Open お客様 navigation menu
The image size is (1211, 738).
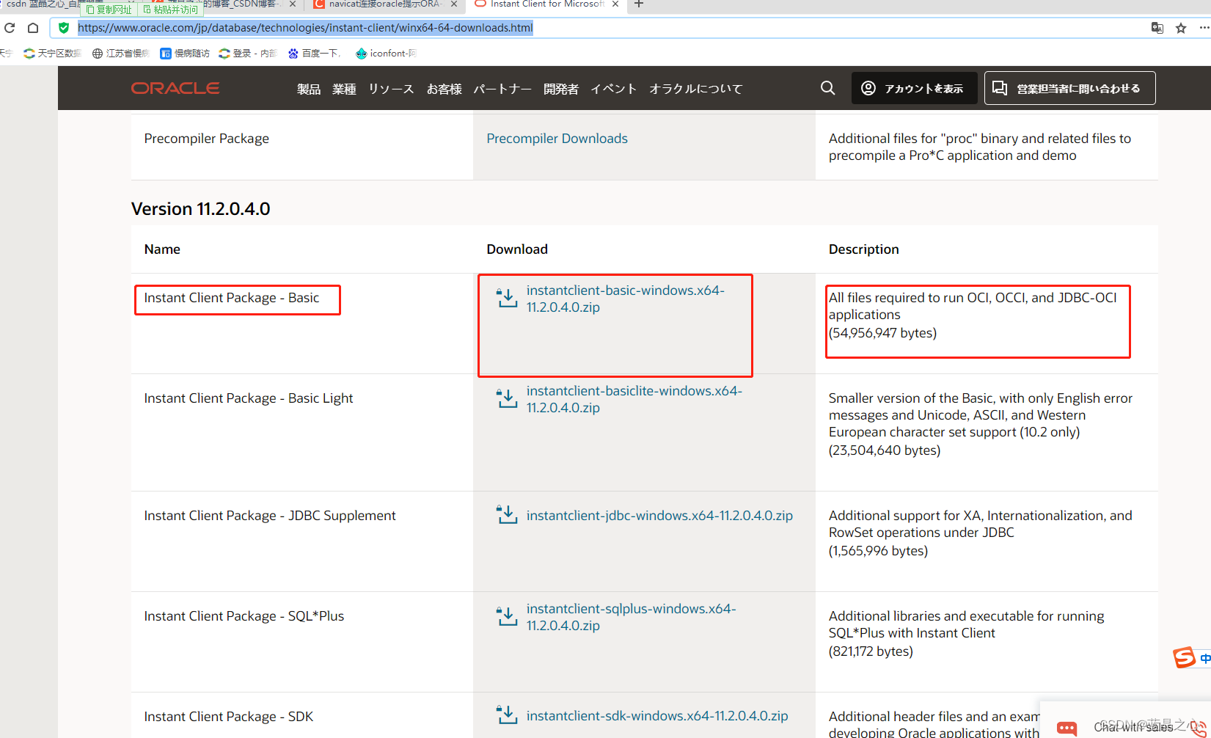[x=444, y=89]
